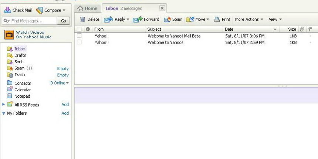Expand the All RSS Feeds tree arrow
This screenshot has height=159, width=318.
point(3,104)
